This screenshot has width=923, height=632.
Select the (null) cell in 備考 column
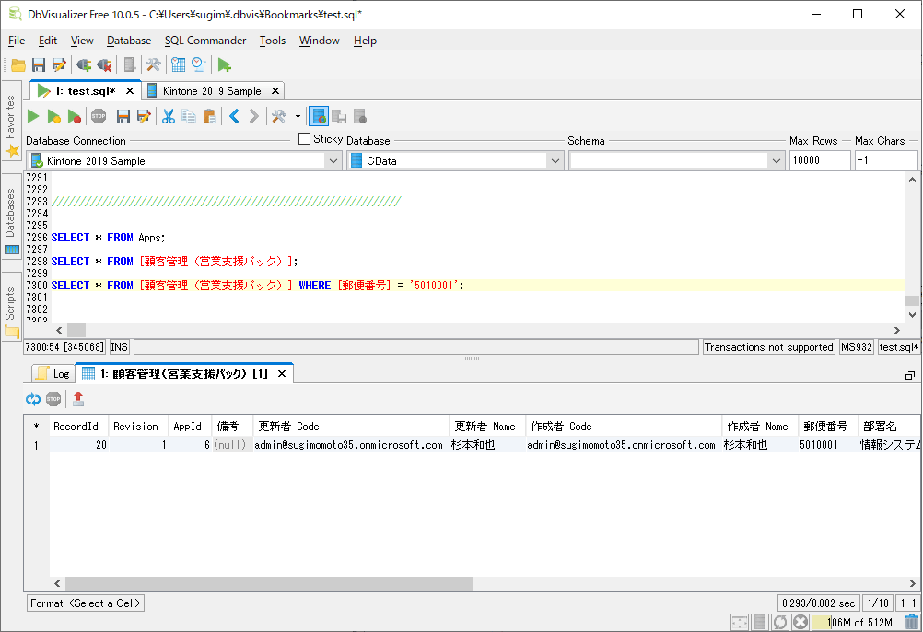(x=232, y=445)
